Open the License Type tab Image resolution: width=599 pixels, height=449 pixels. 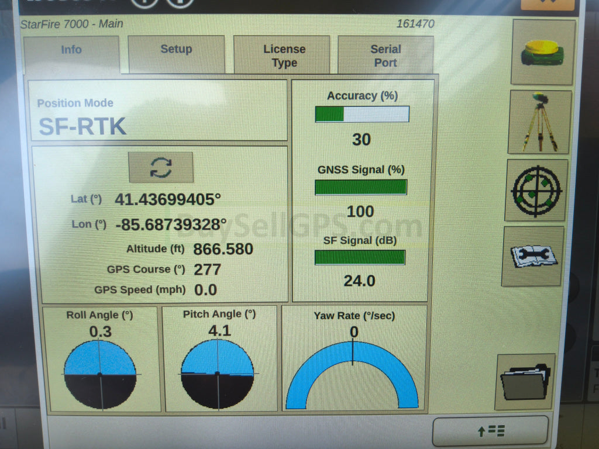[281, 54]
